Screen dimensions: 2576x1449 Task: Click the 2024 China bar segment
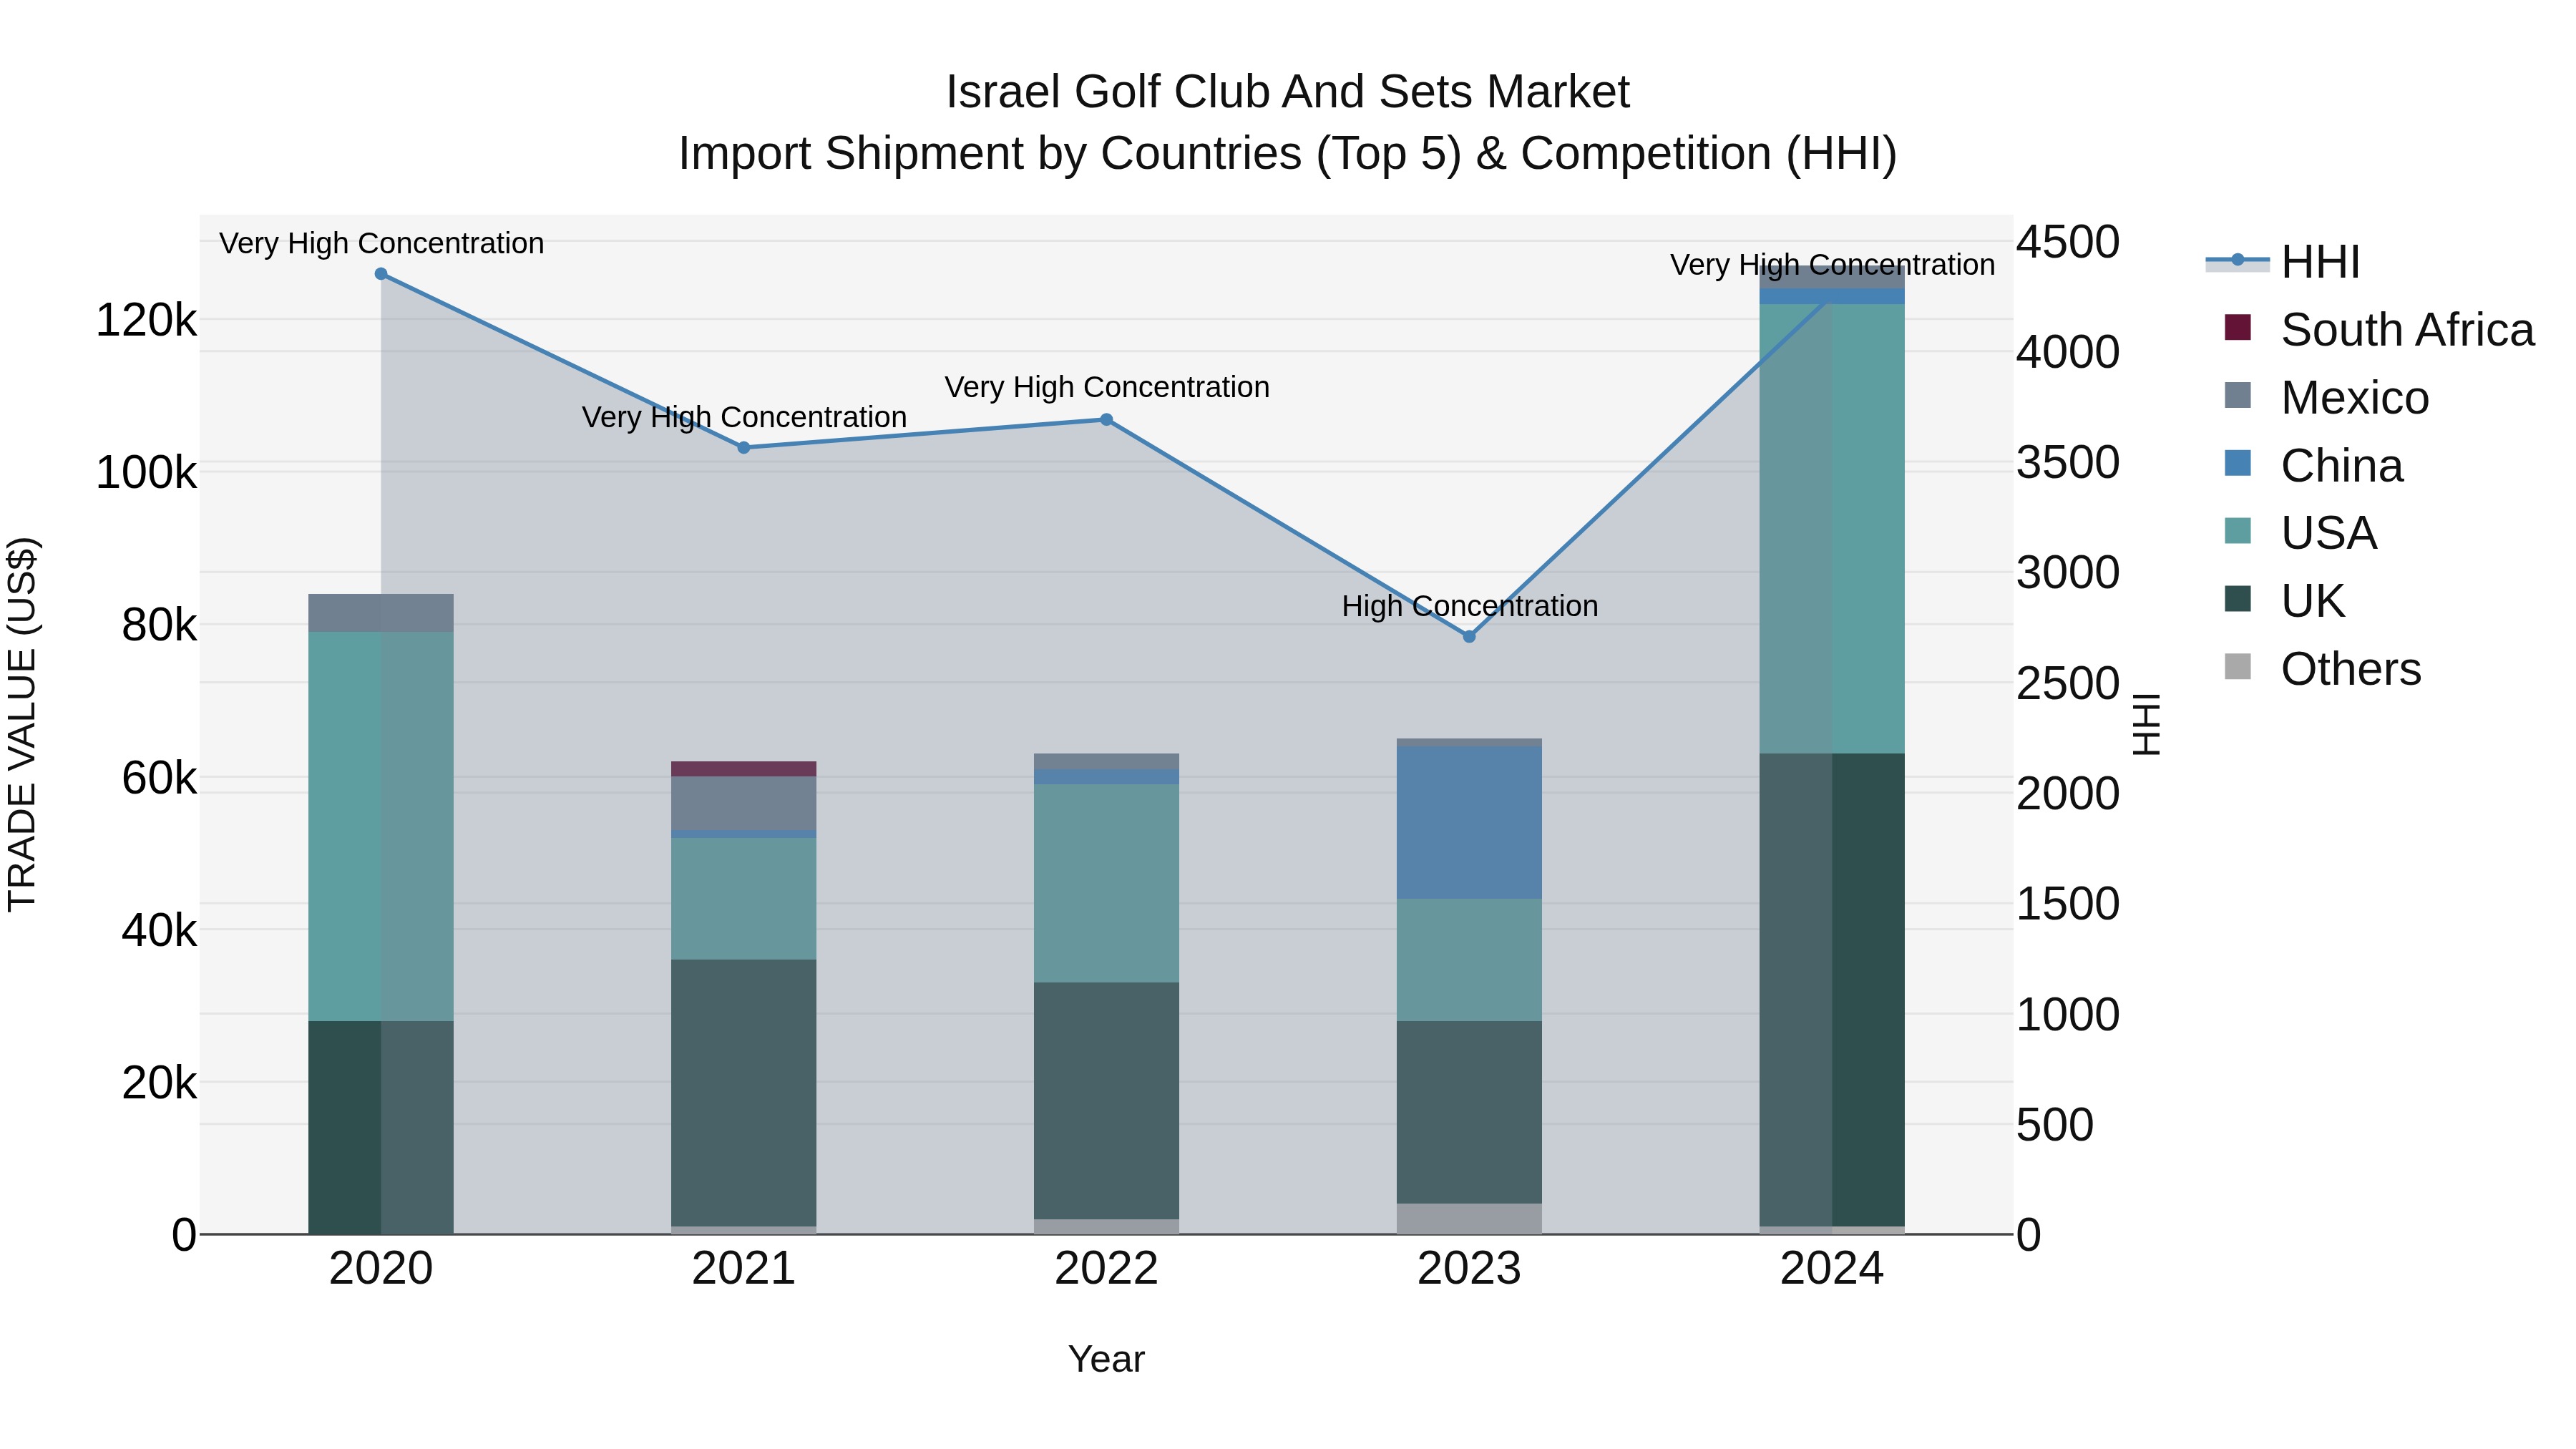tap(1832, 296)
